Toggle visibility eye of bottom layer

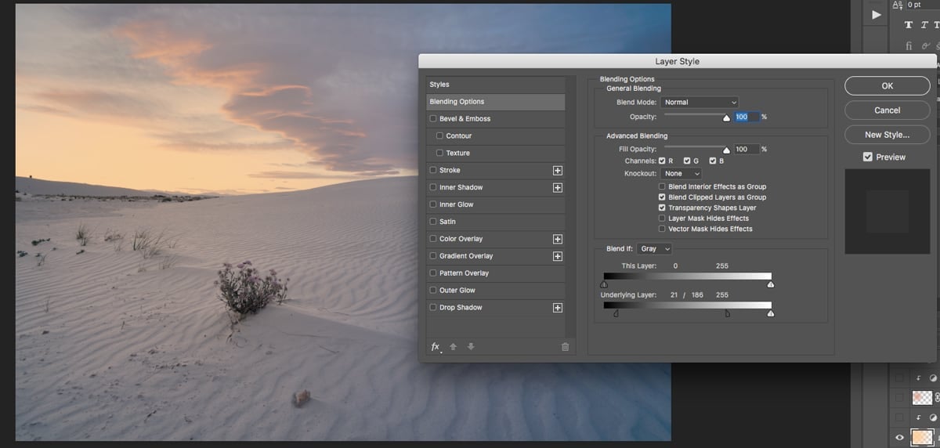pos(899,438)
